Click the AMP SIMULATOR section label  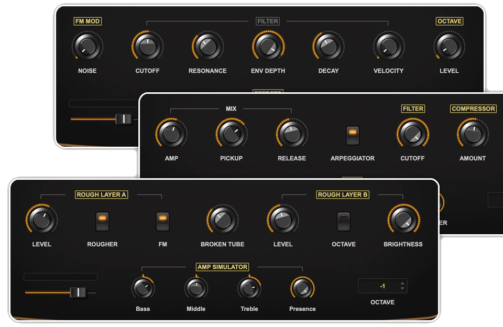click(x=222, y=267)
